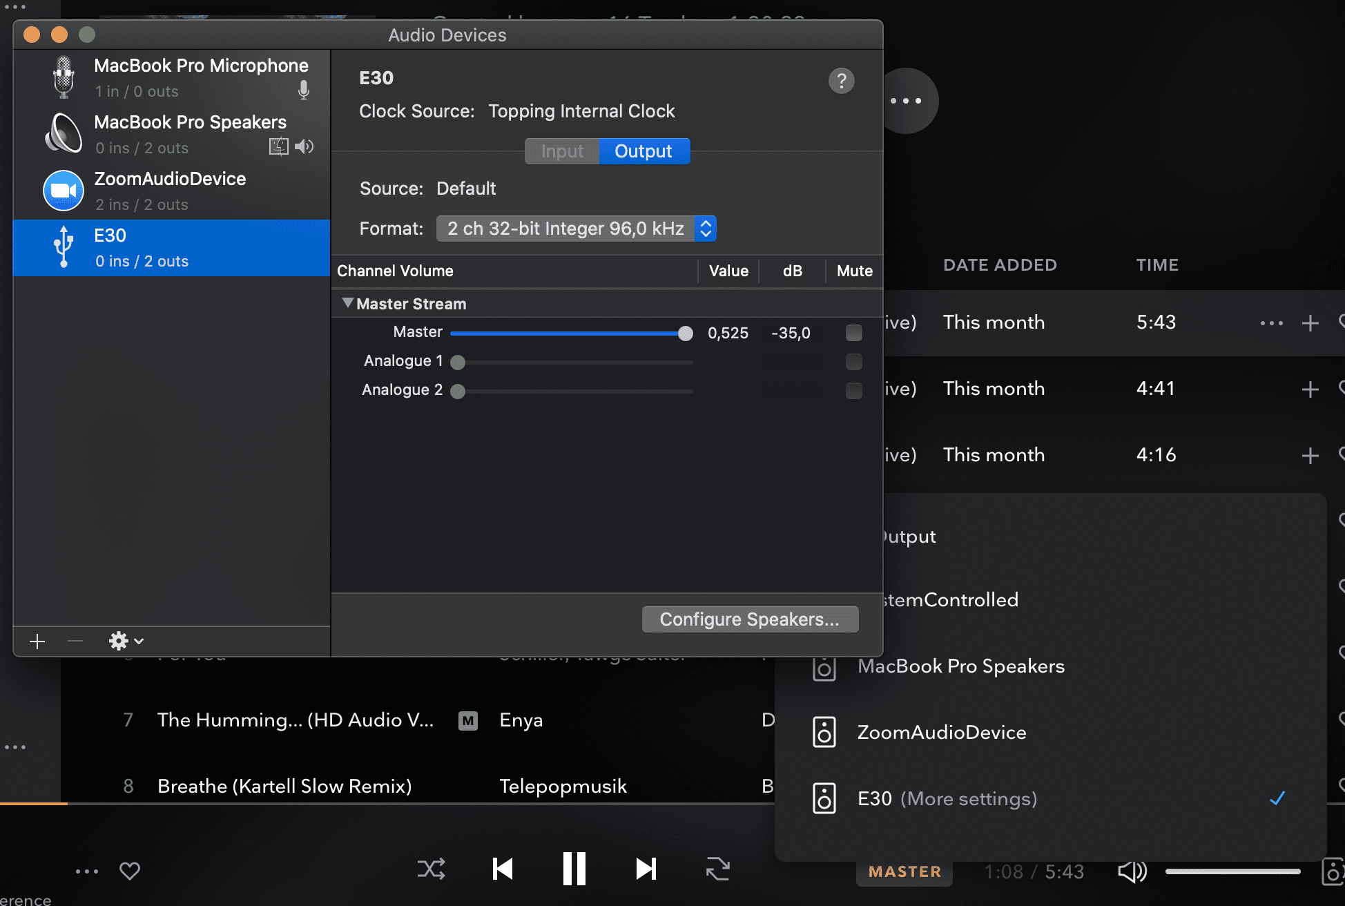This screenshot has width=1345, height=906.
Task: Mute the player volume speaker icon
Action: point(1132,871)
